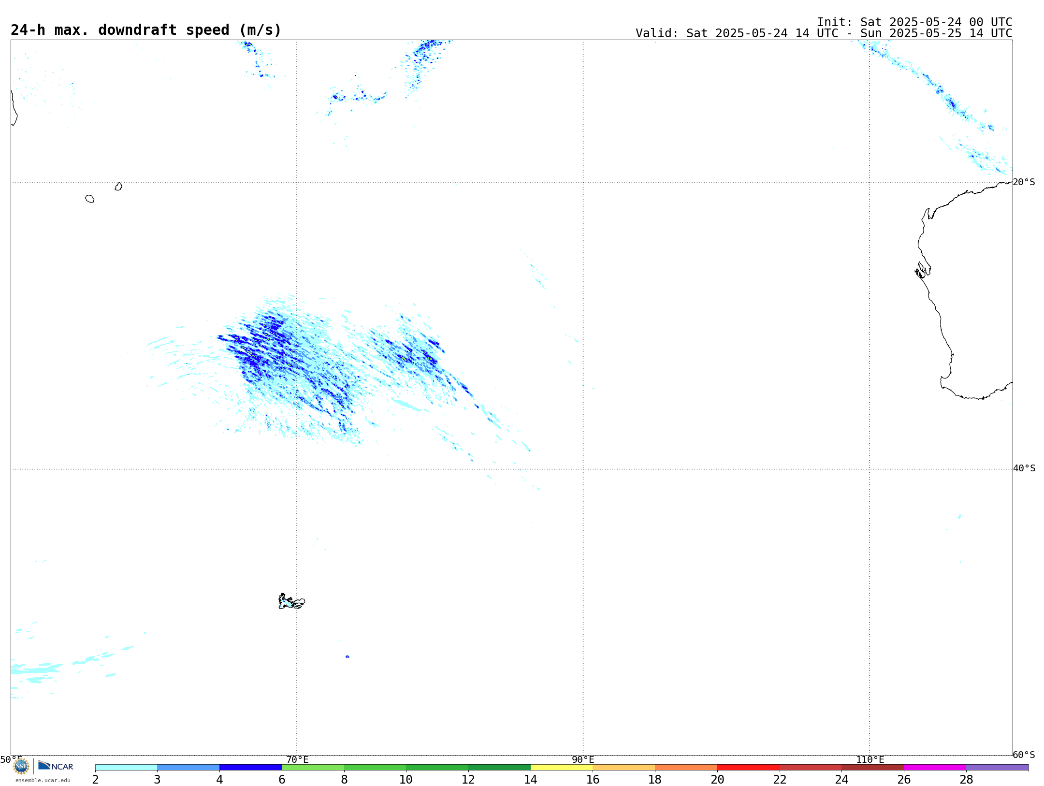Viewport: 1044px width, 786px height.
Task: Click the 40°S latitude label
Action: click(x=1024, y=468)
